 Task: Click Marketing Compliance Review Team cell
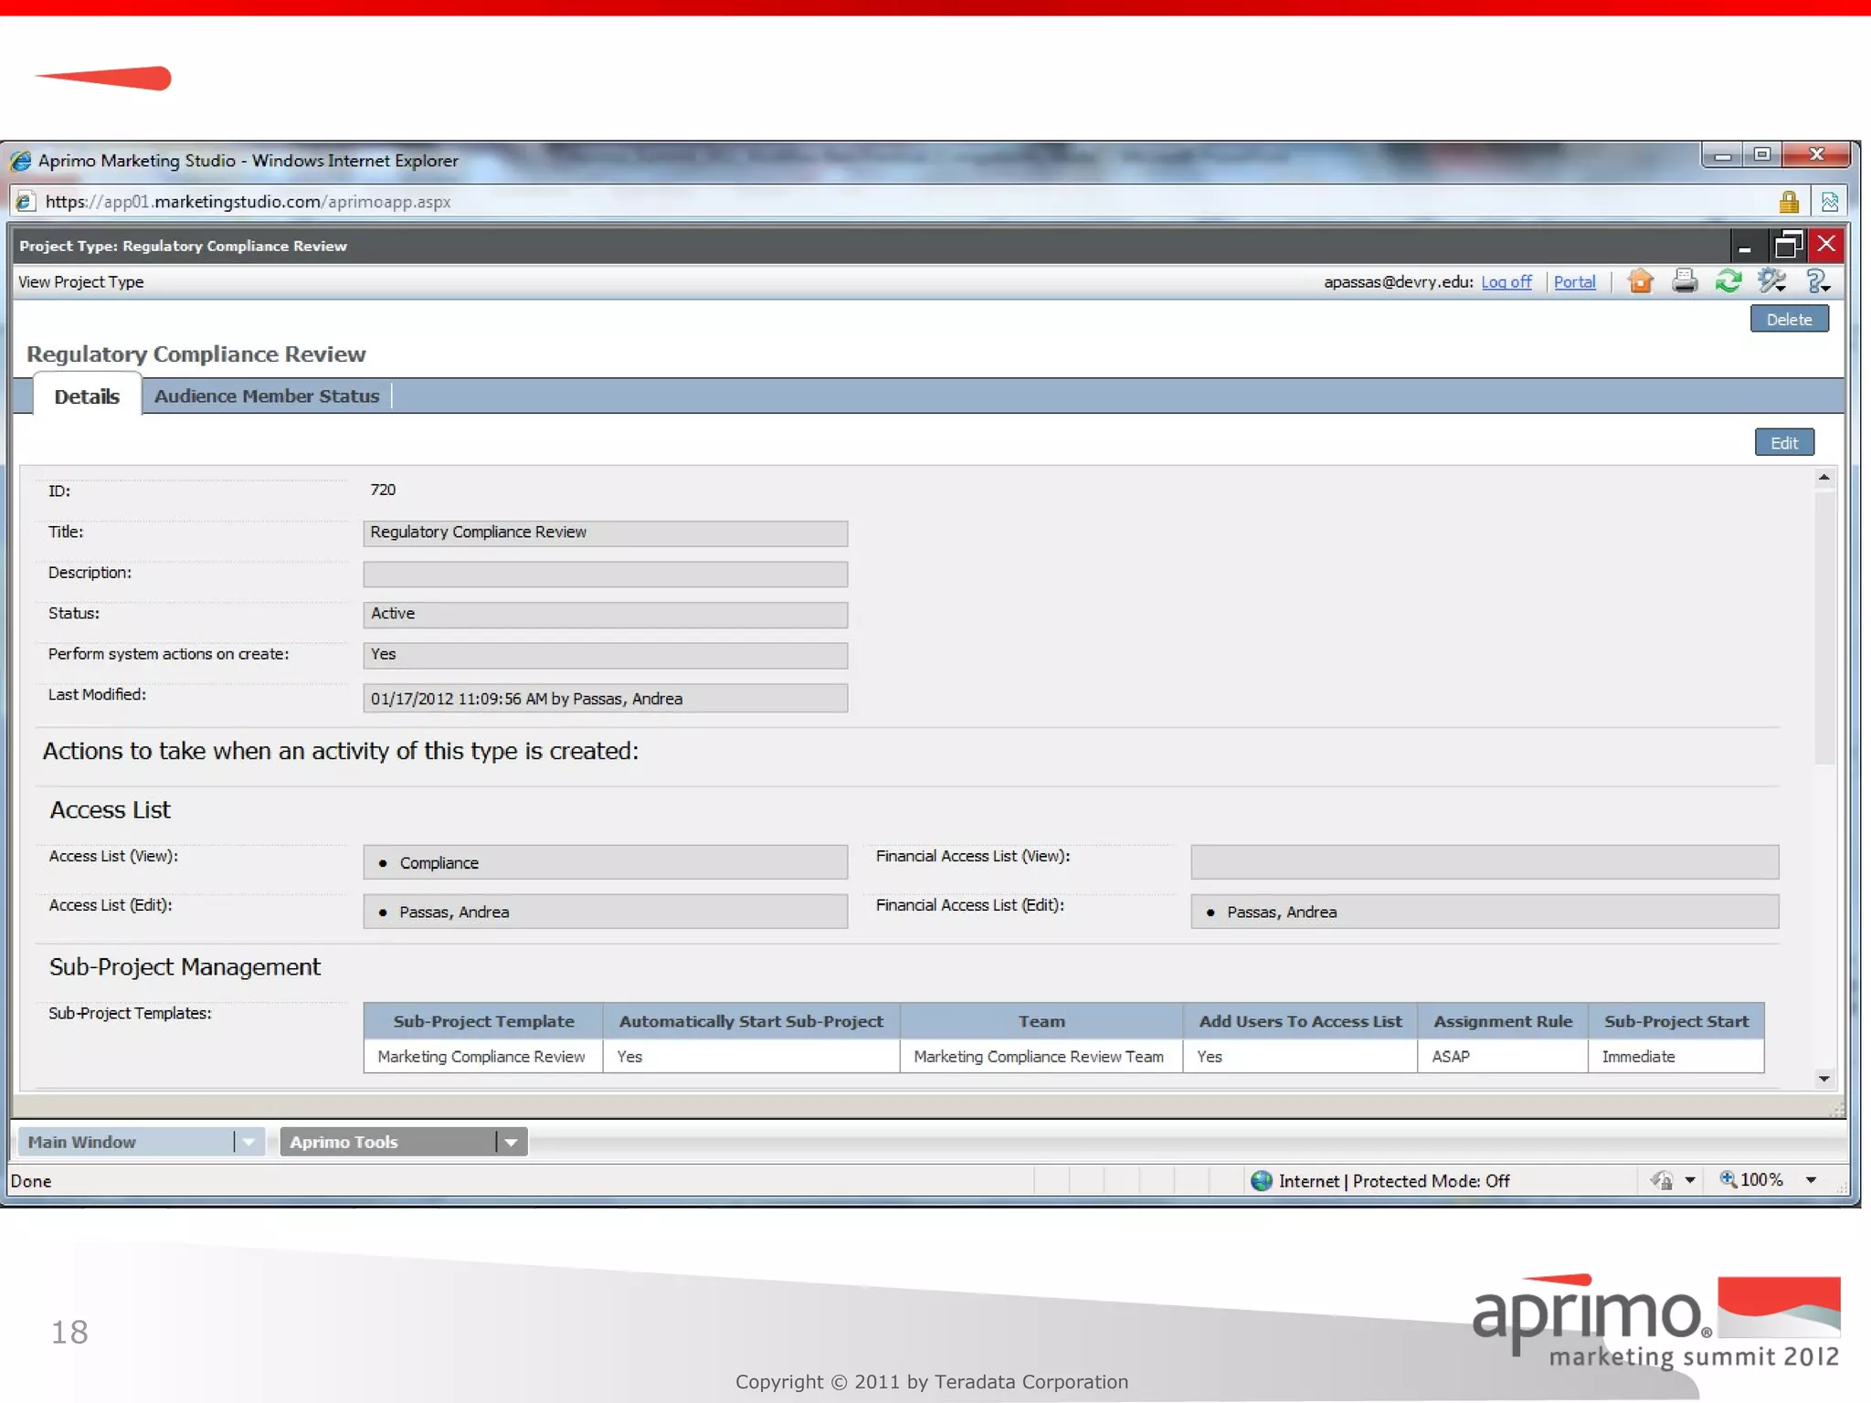(1041, 1057)
